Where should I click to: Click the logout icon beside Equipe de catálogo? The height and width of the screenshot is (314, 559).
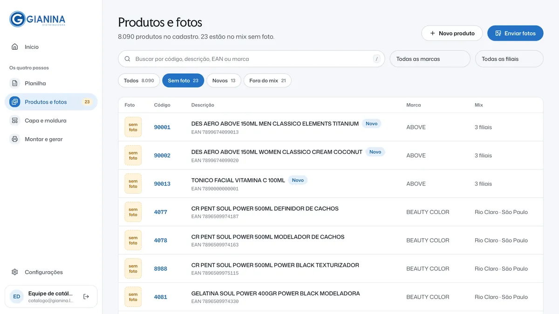pyautogui.click(x=86, y=296)
